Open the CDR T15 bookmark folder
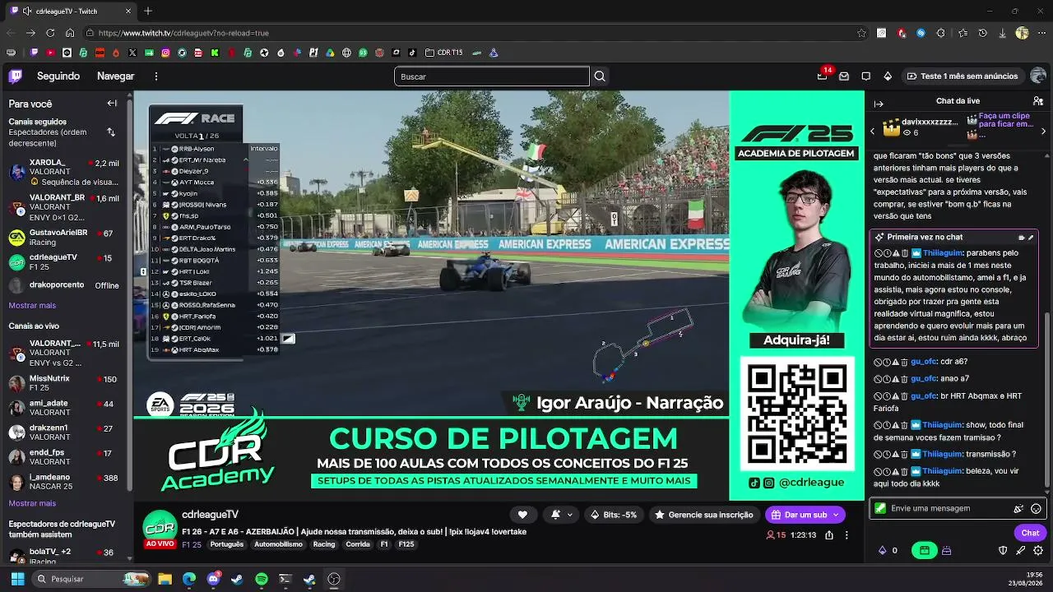Image resolution: width=1053 pixels, height=592 pixels. point(444,53)
